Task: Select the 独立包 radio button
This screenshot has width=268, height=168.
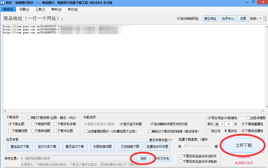Action: pos(209,131)
